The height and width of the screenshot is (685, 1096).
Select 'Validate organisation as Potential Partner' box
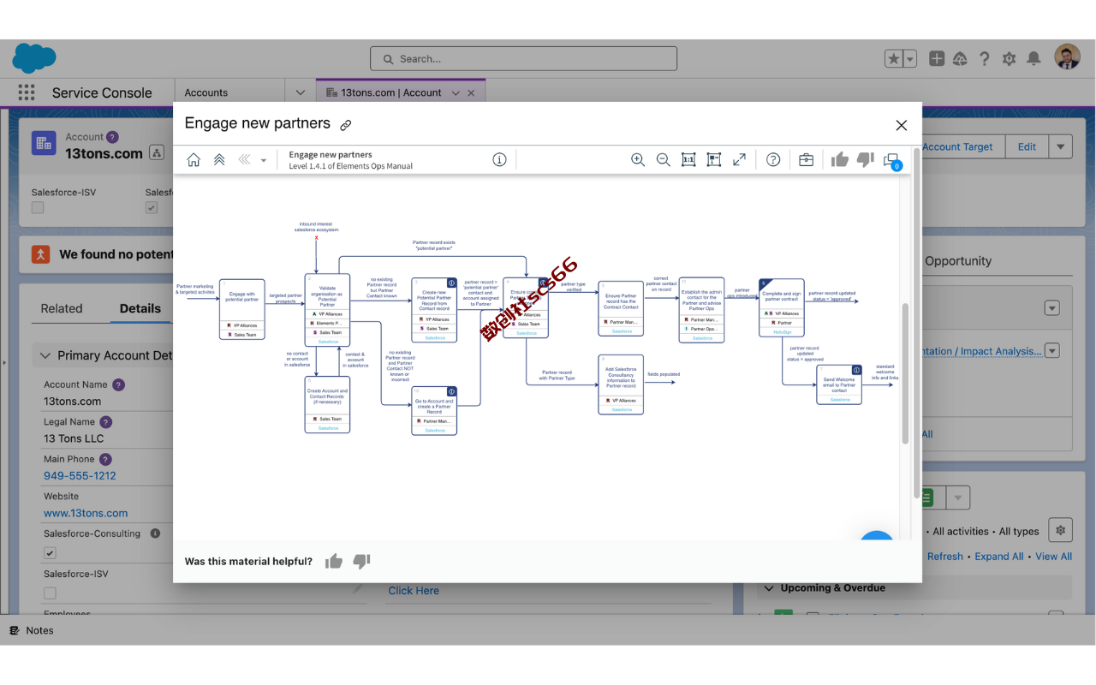(328, 309)
